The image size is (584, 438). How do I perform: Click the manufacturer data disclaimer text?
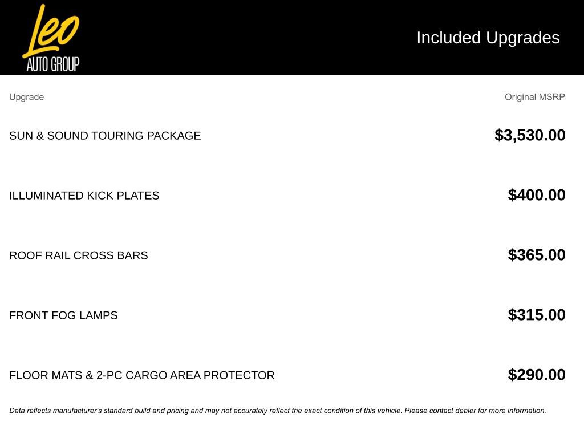point(278,411)
